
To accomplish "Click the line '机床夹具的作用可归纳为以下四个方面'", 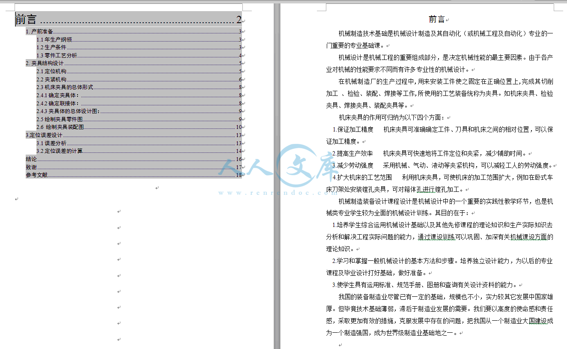I will (x=392, y=117).
